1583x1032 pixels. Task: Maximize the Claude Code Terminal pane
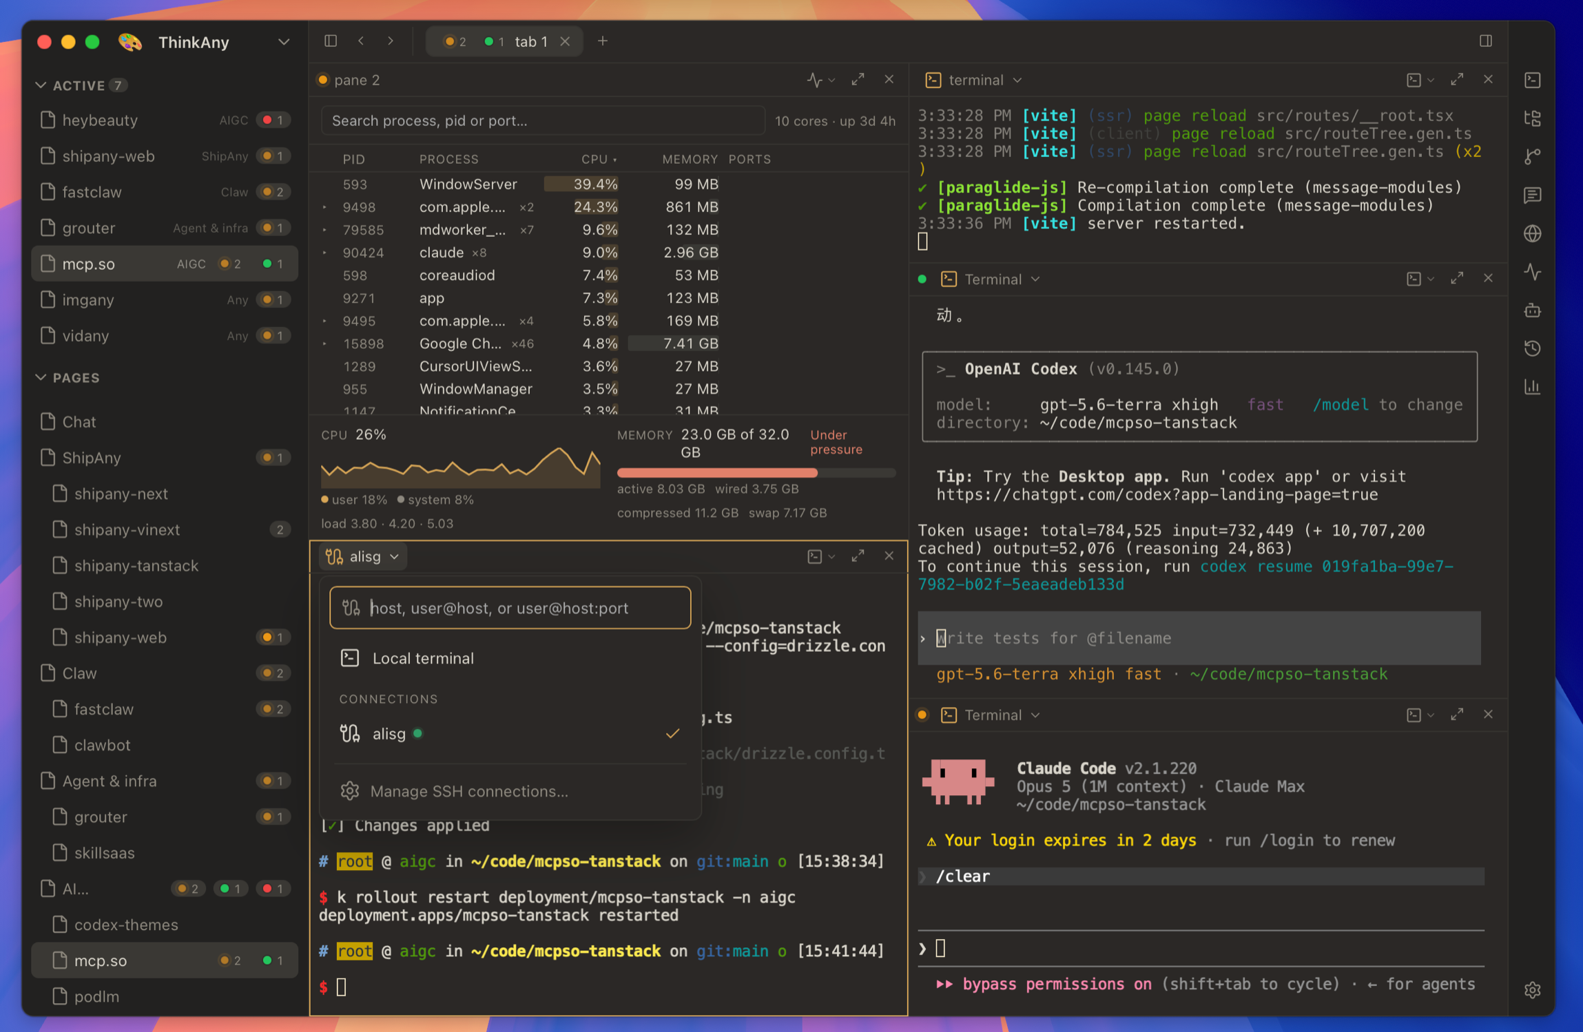click(x=1457, y=715)
